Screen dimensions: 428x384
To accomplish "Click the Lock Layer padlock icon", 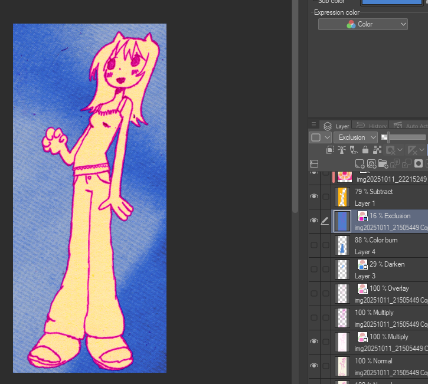I will pyautogui.click(x=365, y=150).
